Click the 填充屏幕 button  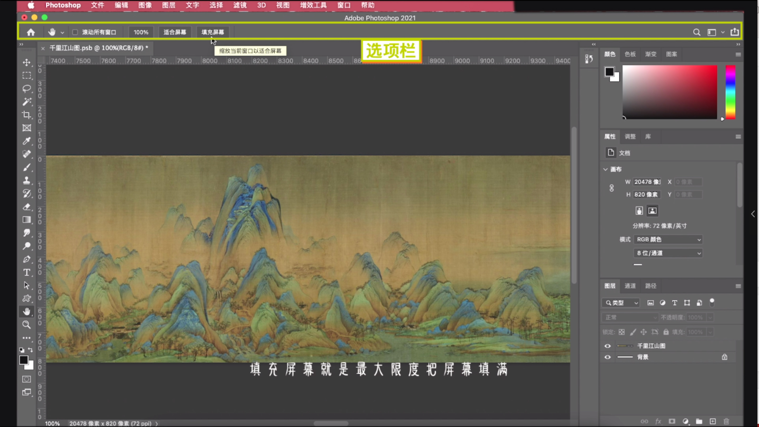click(213, 32)
